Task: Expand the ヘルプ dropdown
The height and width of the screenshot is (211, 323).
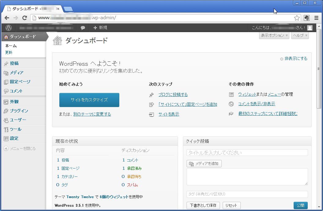Action: tap(300, 35)
